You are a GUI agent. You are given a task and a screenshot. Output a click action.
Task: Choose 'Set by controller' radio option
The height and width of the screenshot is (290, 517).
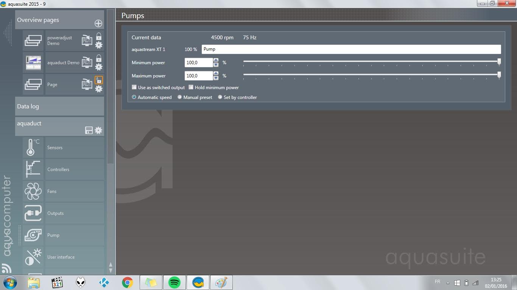[220, 97]
